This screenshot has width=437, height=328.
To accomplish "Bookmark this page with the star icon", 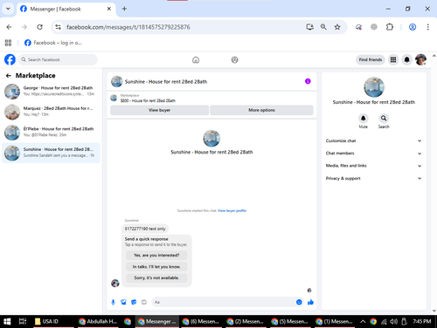I will [337, 27].
